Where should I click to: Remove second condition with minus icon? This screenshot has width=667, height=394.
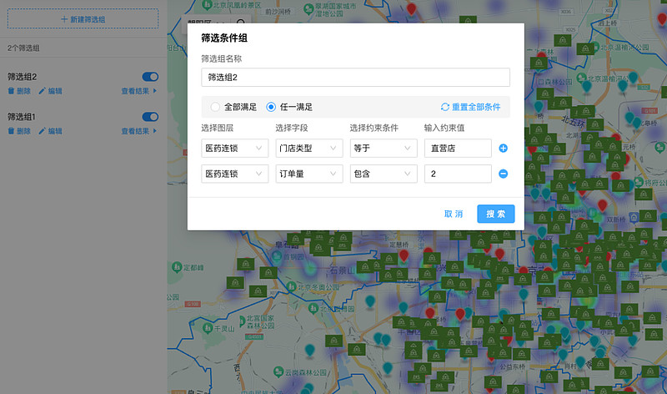(503, 174)
